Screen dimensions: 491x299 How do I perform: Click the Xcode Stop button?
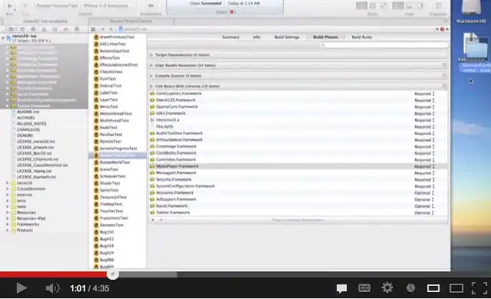pos(25,5)
